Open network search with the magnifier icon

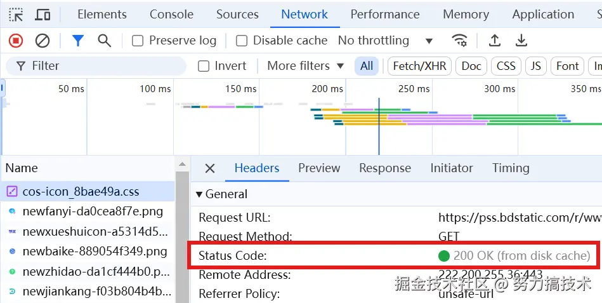pyautogui.click(x=104, y=41)
